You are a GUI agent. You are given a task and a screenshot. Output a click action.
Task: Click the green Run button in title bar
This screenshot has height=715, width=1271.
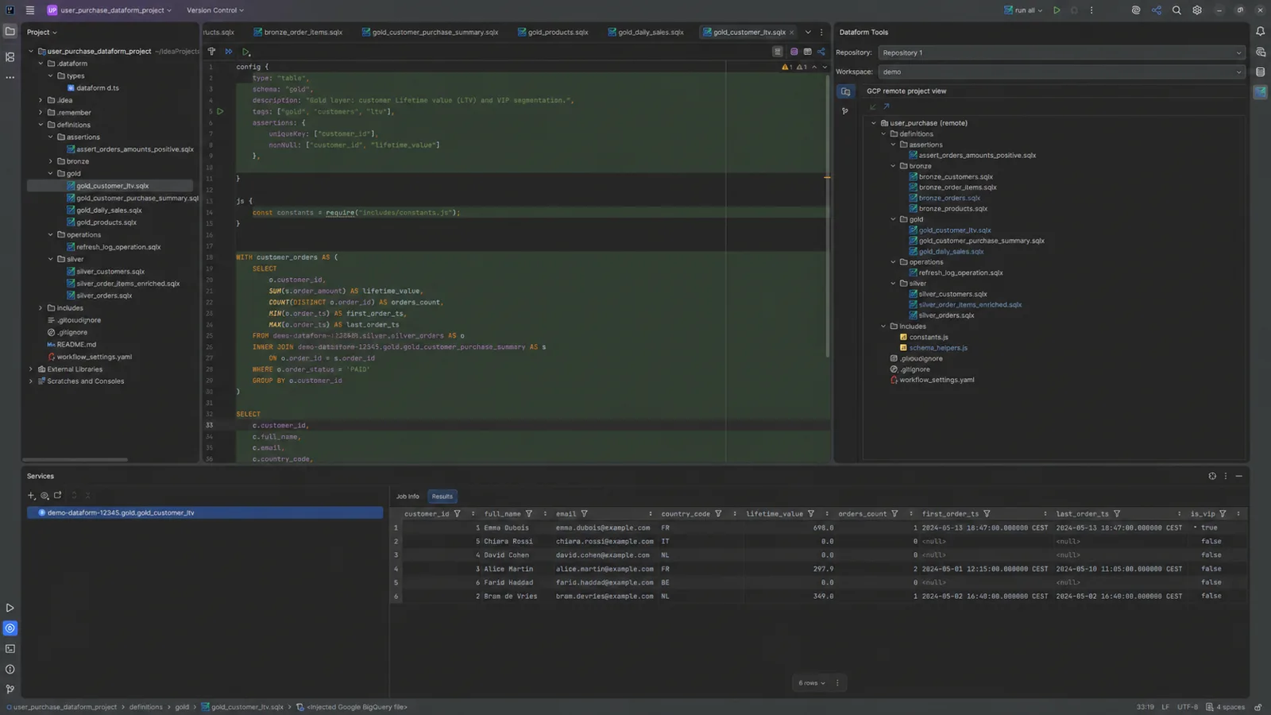1057,10
